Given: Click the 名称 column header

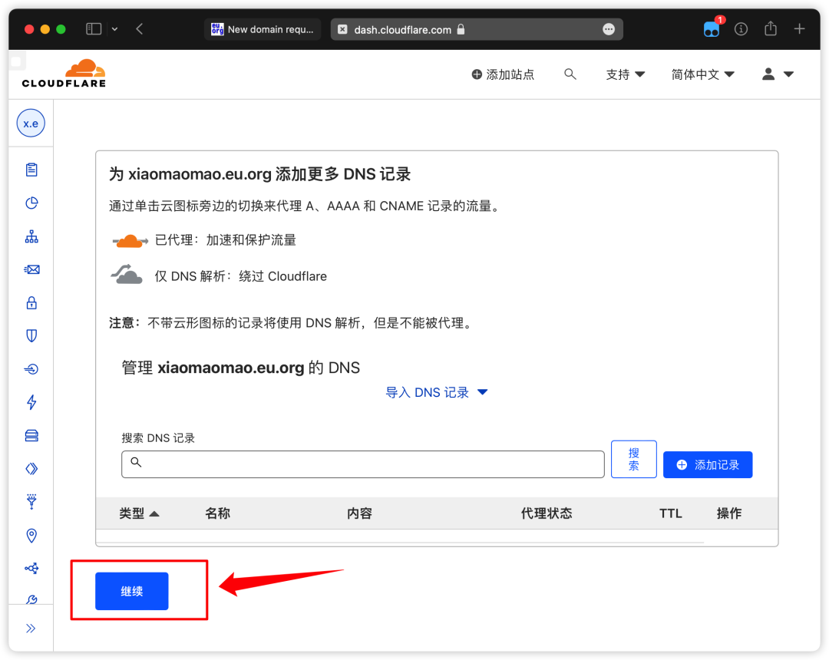Looking at the screenshot, I should pyautogui.click(x=217, y=513).
